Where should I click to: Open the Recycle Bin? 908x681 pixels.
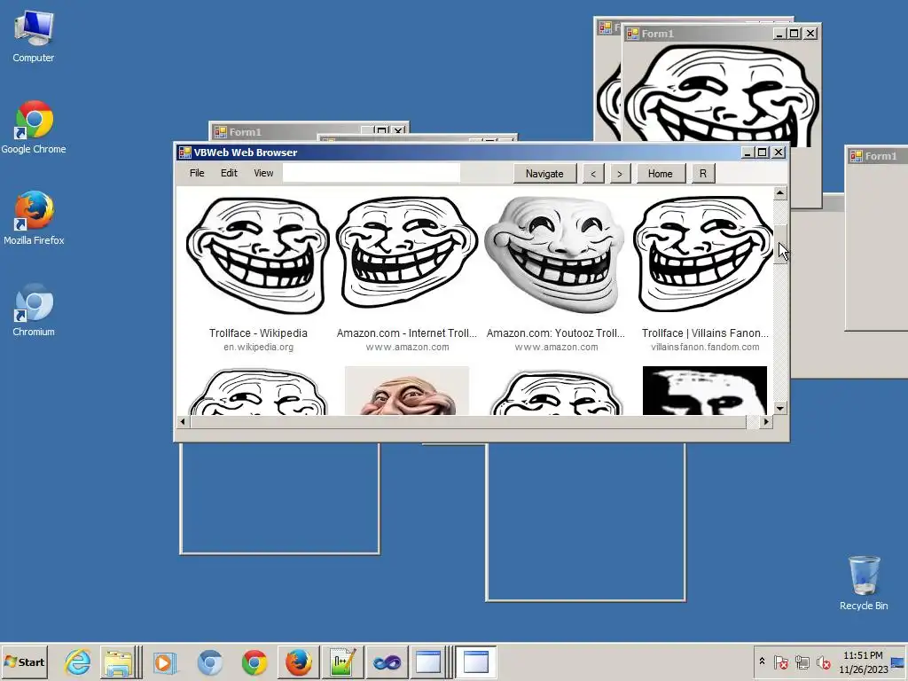pyautogui.click(x=864, y=583)
